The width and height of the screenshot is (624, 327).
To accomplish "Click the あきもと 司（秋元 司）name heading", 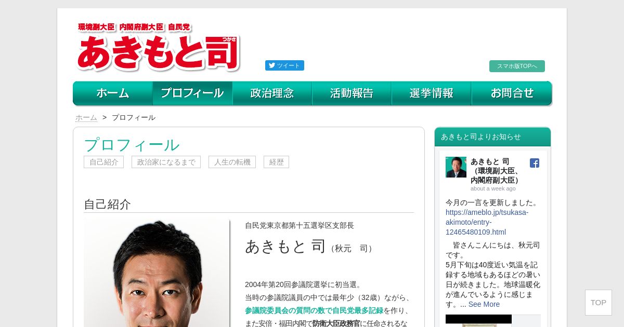I will click(x=310, y=246).
